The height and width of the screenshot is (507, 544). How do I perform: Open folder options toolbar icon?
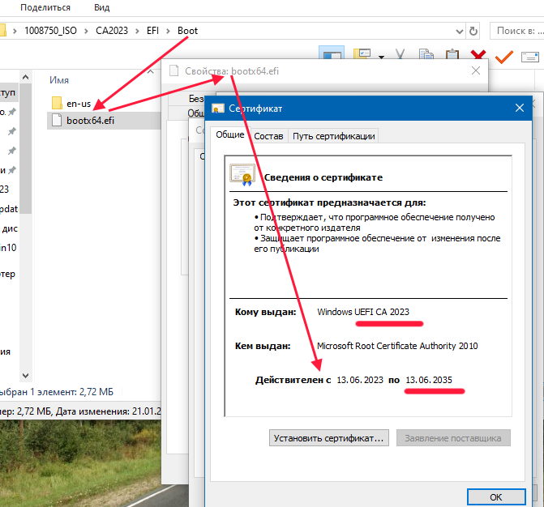pos(362,53)
